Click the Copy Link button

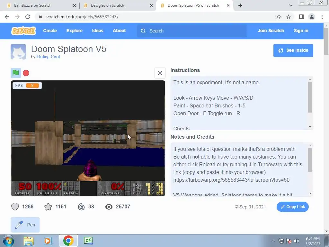tap(292, 207)
